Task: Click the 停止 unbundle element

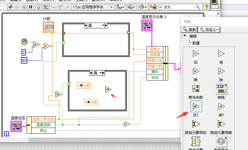Action: click(x=43, y=131)
